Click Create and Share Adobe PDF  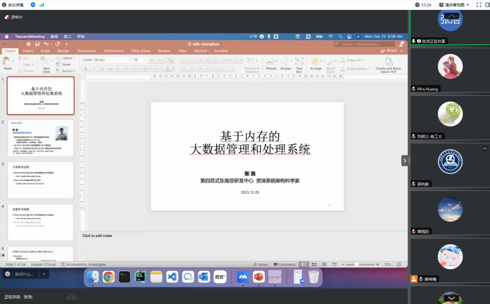coord(388,64)
